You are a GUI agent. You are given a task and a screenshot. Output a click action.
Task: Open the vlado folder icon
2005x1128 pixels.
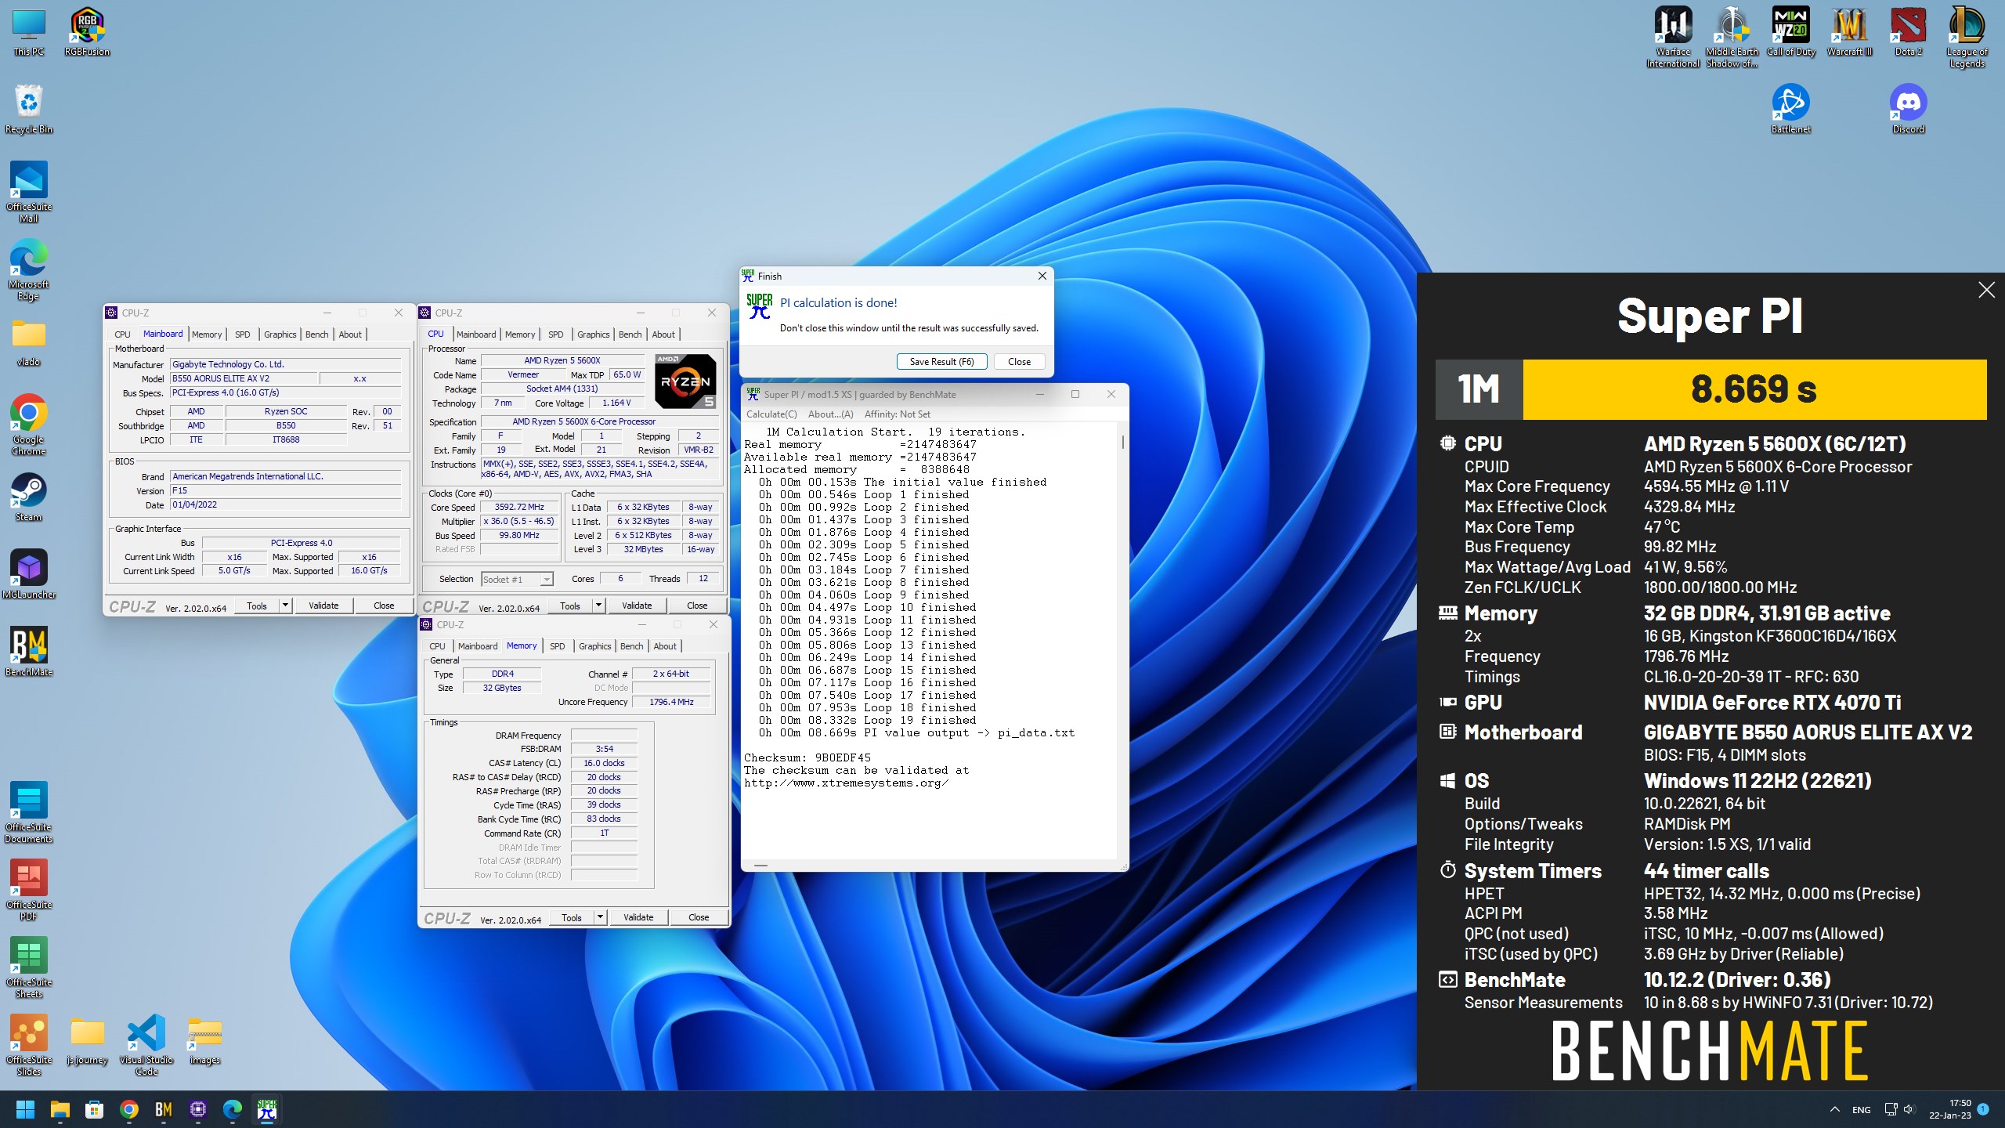[29, 342]
